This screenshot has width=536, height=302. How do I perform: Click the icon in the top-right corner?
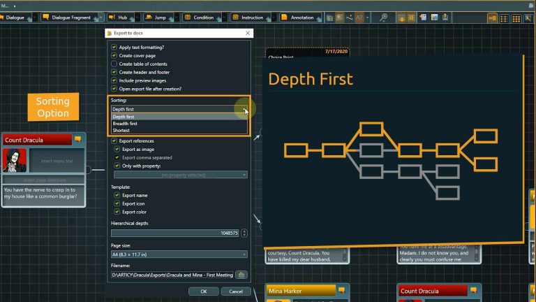point(531,6)
